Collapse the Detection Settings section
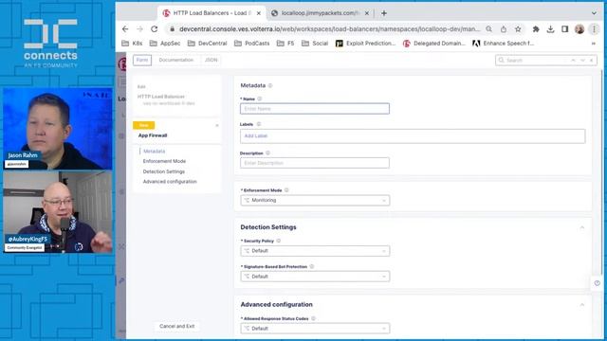The width and height of the screenshot is (607, 341). [x=581, y=227]
